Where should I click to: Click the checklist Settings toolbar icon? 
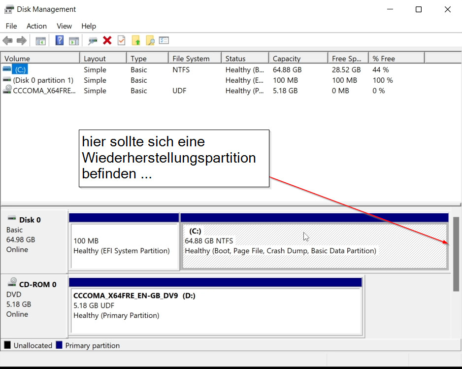tap(164, 41)
